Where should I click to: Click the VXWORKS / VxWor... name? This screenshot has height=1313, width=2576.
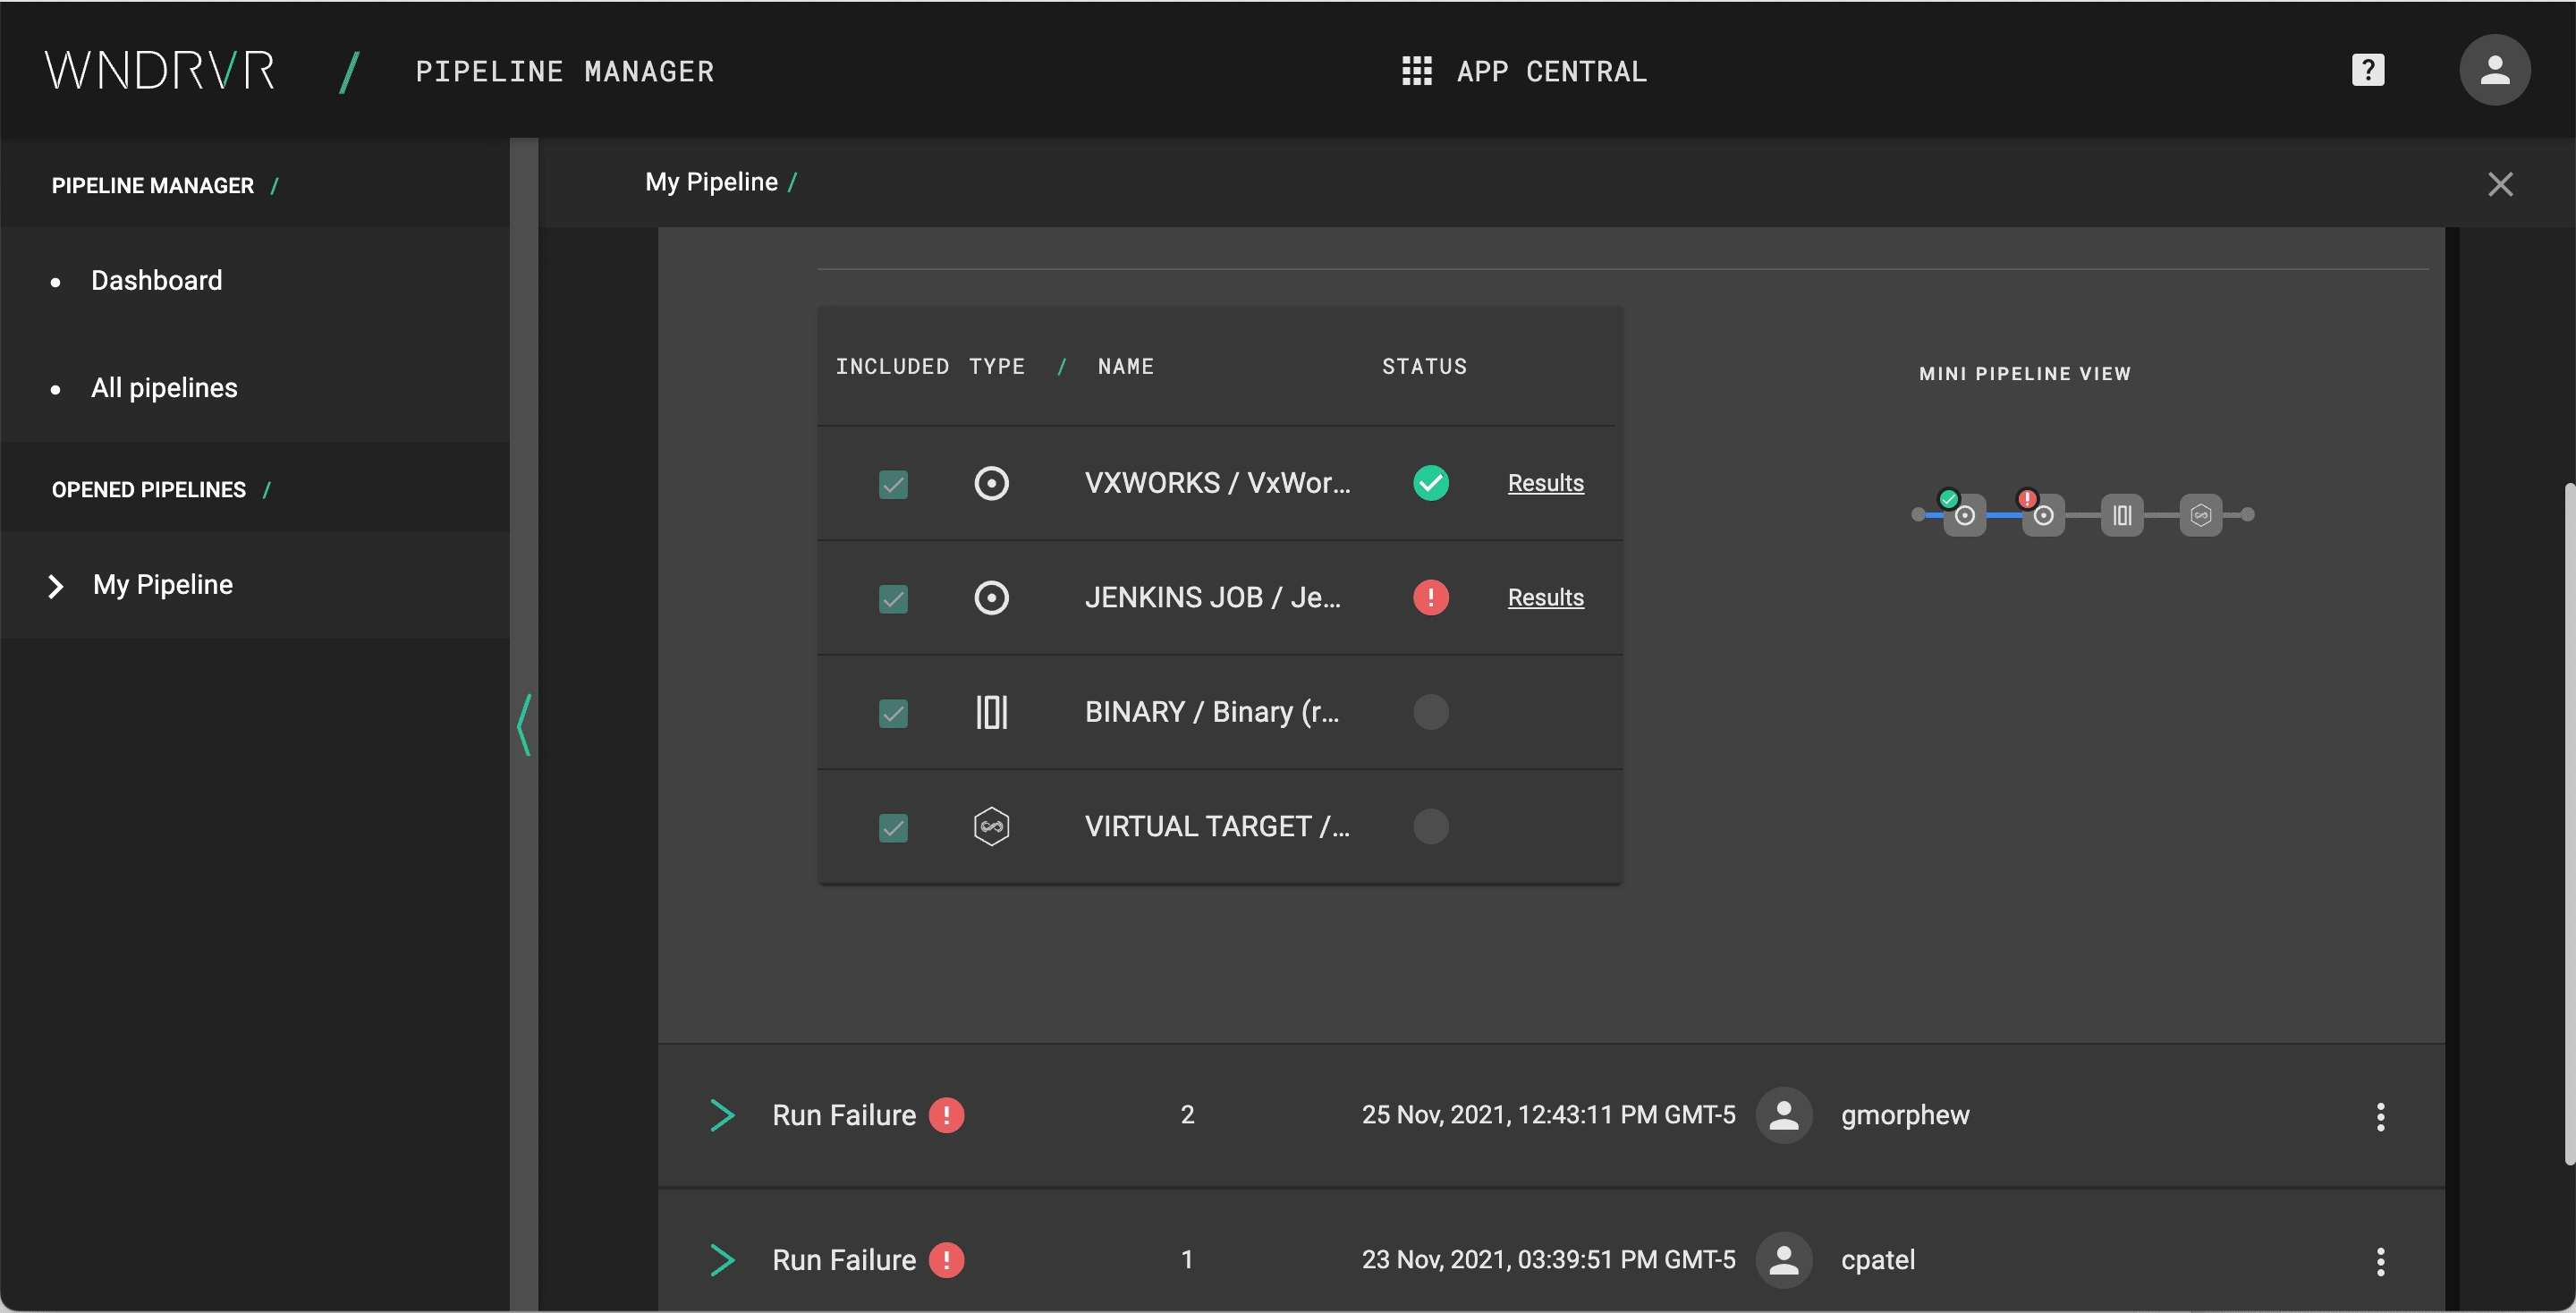coord(1217,484)
